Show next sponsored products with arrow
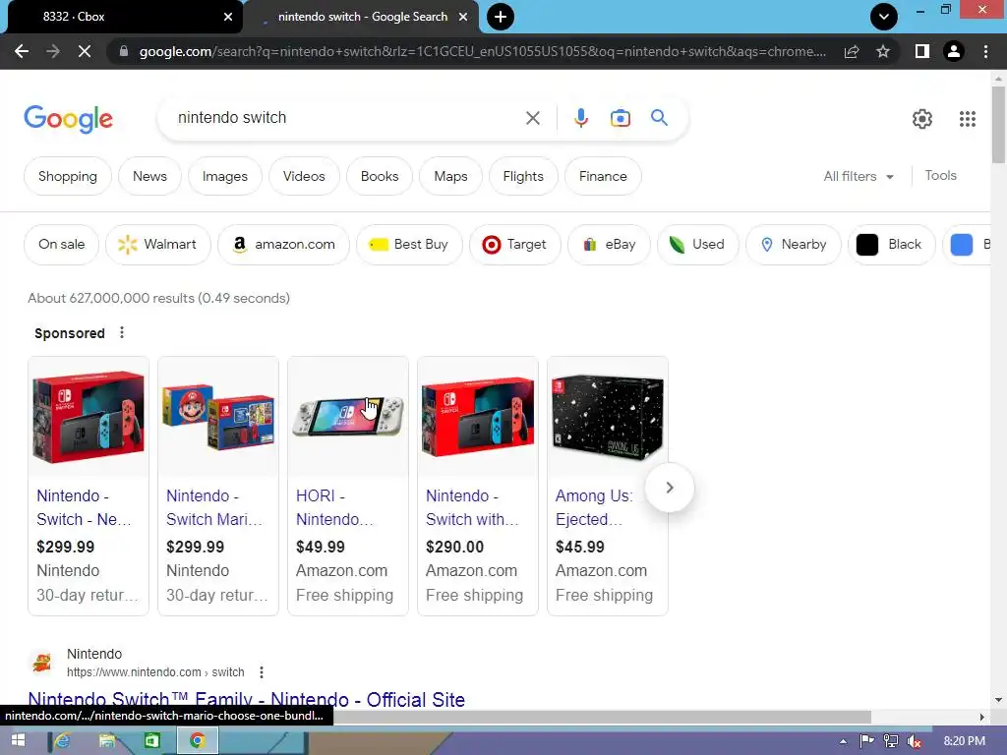1007x755 pixels. [669, 488]
